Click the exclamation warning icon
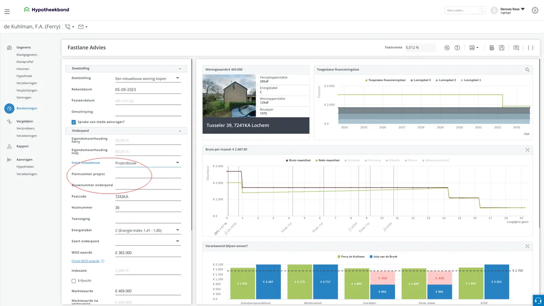 click(x=457, y=48)
